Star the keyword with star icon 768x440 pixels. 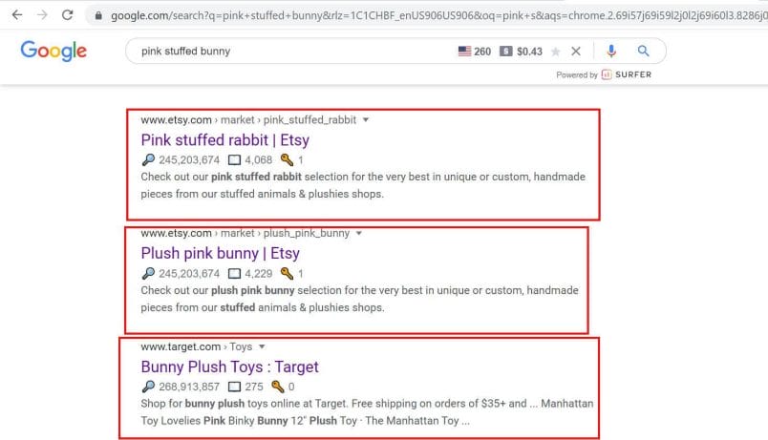555,52
